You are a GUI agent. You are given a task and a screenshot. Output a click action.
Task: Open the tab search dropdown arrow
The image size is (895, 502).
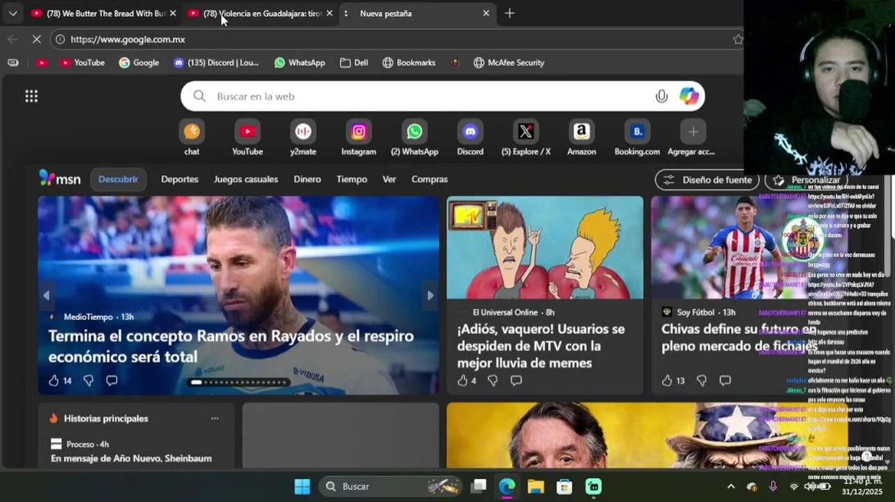point(13,13)
